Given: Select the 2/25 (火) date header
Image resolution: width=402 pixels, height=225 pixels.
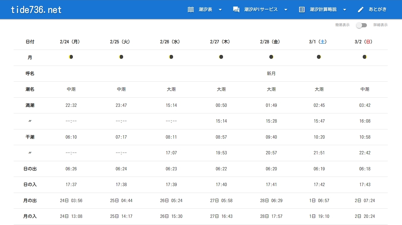Looking at the screenshot, I should [121, 42].
